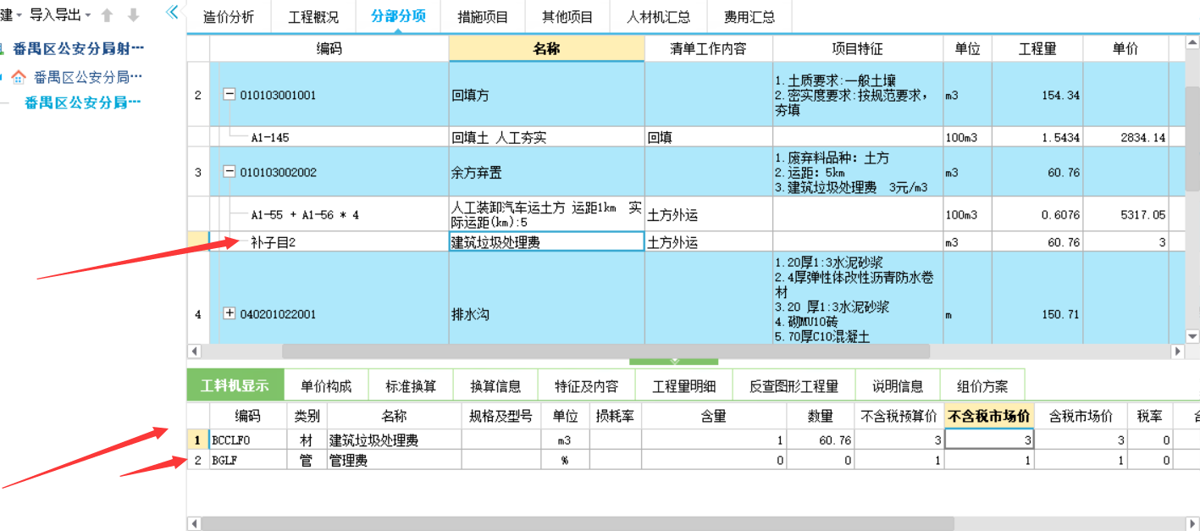The image size is (1200, 531).
Task: Go to the 费用汇总 tab
Action: point(749,17)
